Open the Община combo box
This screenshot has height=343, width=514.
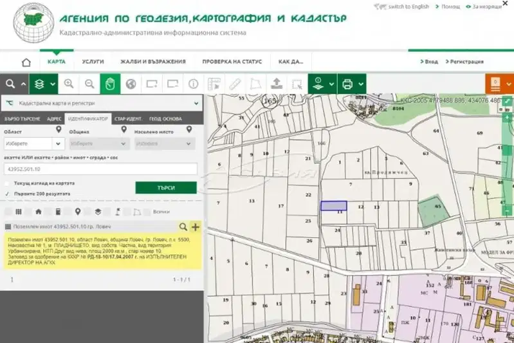click(x=100, y=144)
